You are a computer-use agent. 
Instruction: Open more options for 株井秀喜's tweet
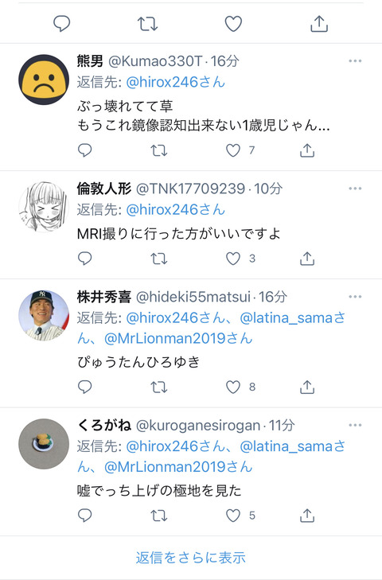pos(355,297)
